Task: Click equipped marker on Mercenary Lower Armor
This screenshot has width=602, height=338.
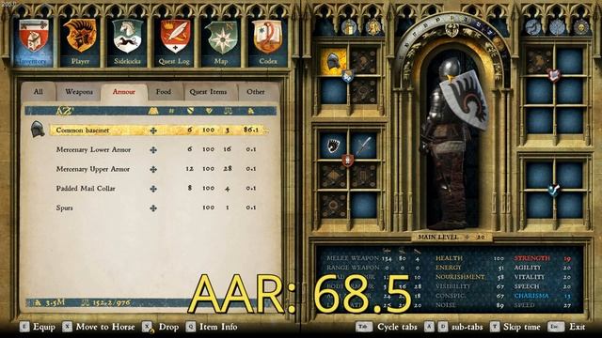Action: click(x=153, y=149)
